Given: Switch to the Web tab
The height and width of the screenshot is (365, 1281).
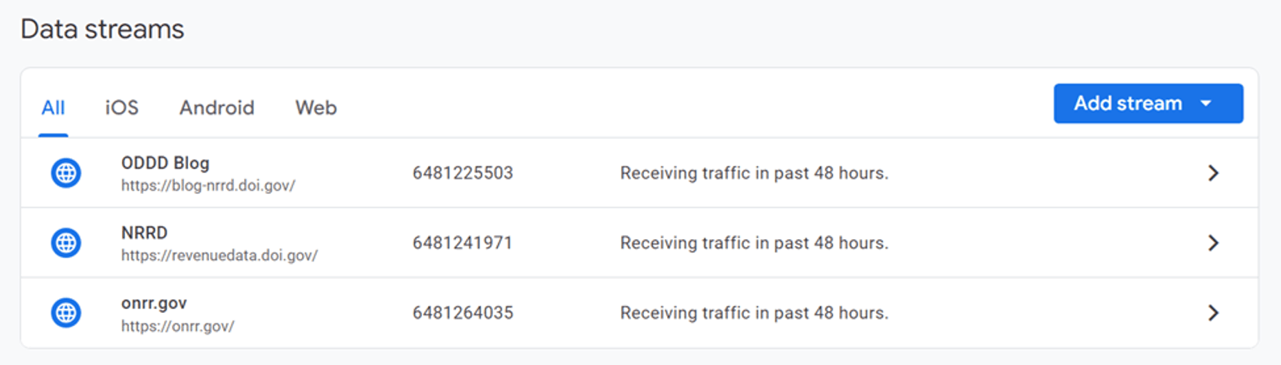Looking at the screenshot, I should click(316, 108).
